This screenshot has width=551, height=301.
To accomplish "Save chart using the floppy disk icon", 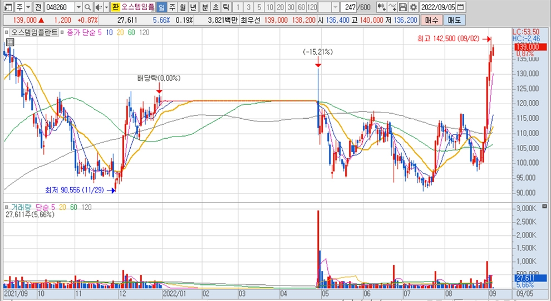I will [403, 7].
